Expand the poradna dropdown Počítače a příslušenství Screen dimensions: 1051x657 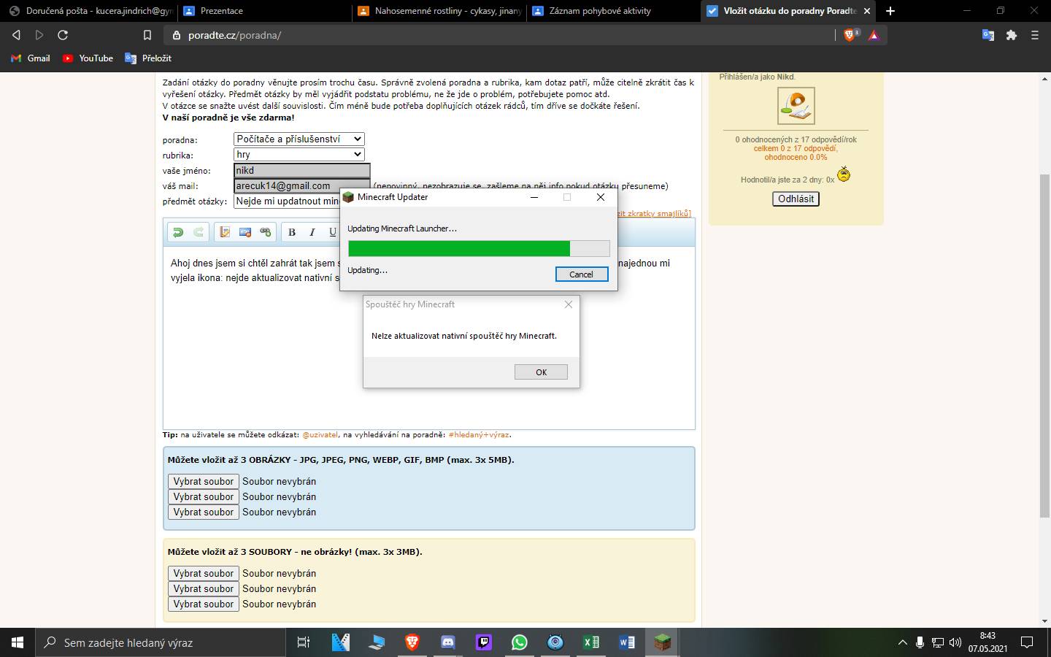(x=299, y=139)
